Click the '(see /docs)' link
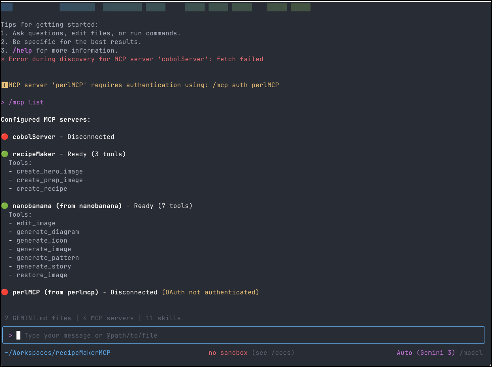 273,353
